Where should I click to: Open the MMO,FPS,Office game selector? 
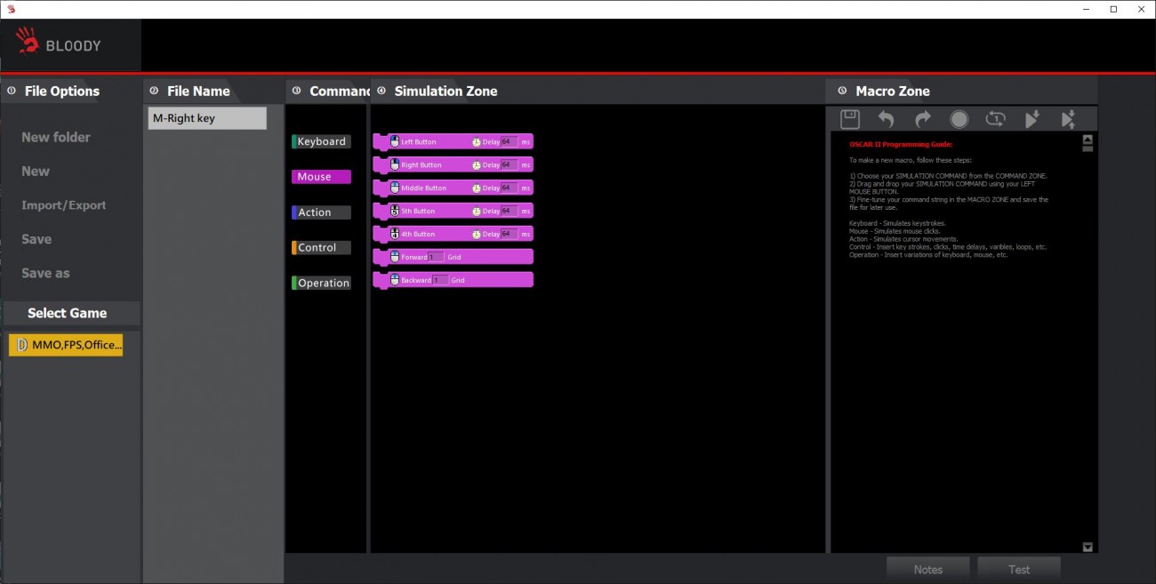pyautogui.click(x=66, y=345)
